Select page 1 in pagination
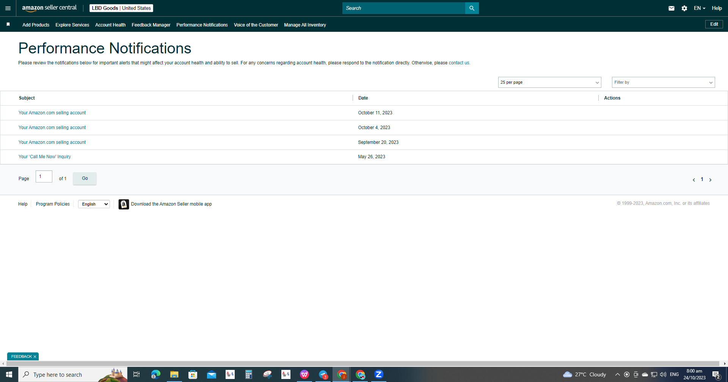 point(702,179)
